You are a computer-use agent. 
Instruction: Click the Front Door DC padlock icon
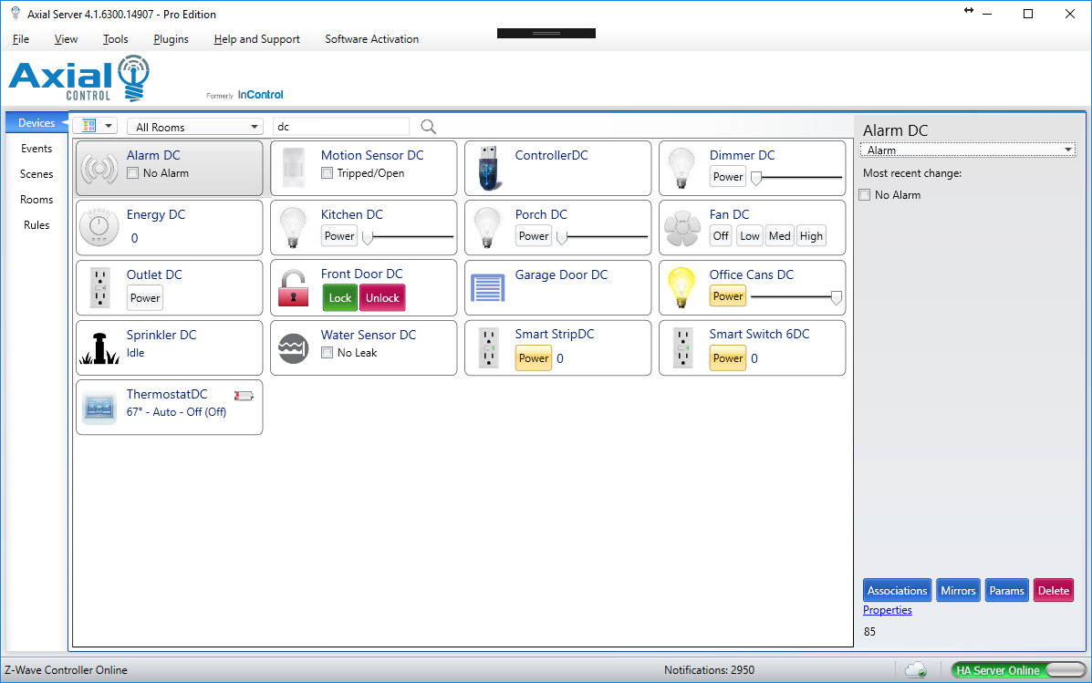(x=293, y=287)
